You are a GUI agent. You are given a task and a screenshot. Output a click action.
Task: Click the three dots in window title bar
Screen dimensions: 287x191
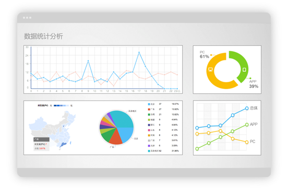click(27, 18)
